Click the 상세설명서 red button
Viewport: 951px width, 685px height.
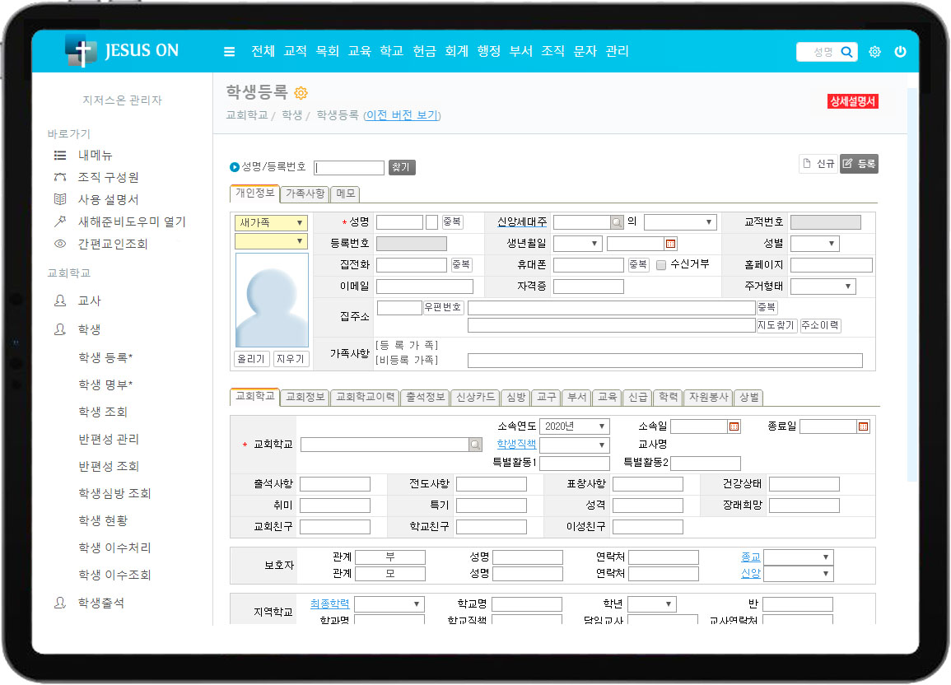point(853,101)
